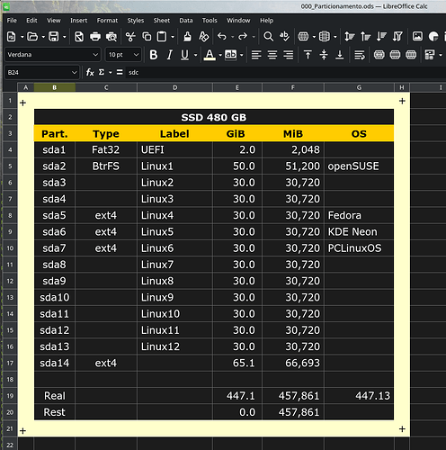Click the Export as PDF icon

(79, 37)
